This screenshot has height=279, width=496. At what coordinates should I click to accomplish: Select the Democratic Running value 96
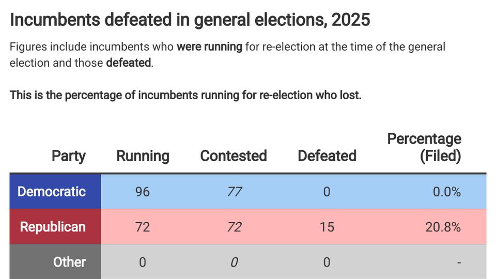[x=143, y=192]
